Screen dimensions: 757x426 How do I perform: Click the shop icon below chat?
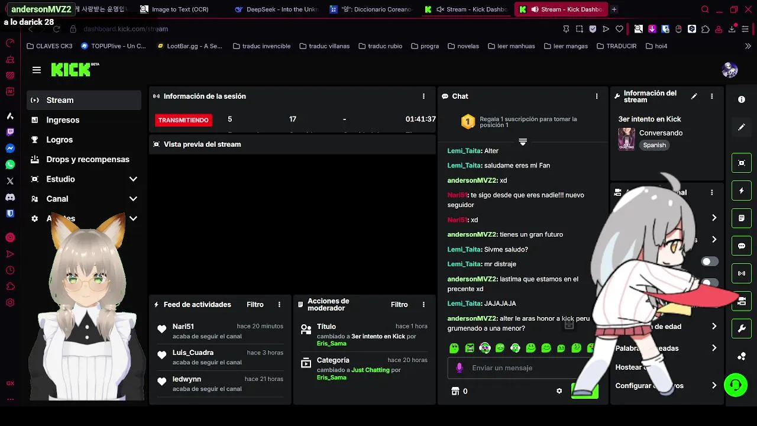click(x=455, y=391)
